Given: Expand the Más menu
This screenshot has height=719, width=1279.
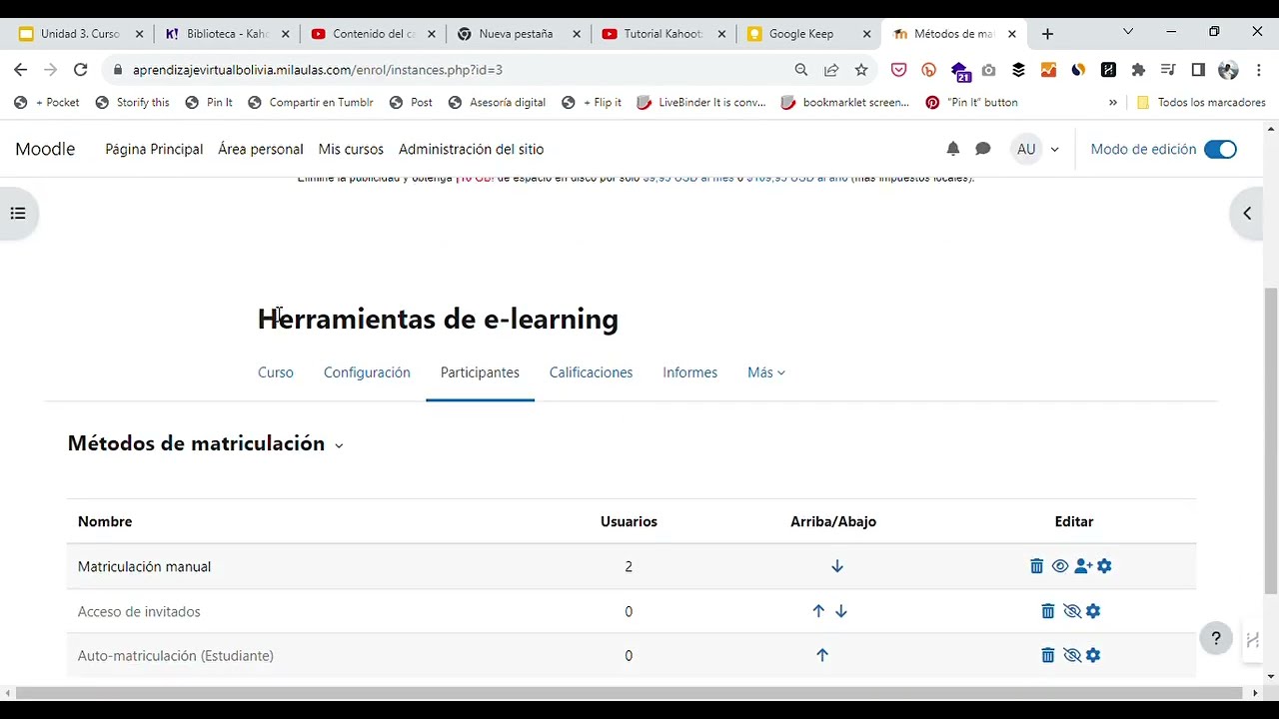Looking at the screenshot, I should 766,372.
